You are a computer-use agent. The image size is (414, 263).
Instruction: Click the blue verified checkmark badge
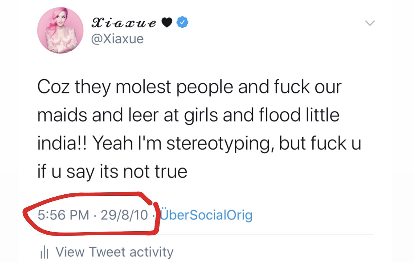coord(182,22)
